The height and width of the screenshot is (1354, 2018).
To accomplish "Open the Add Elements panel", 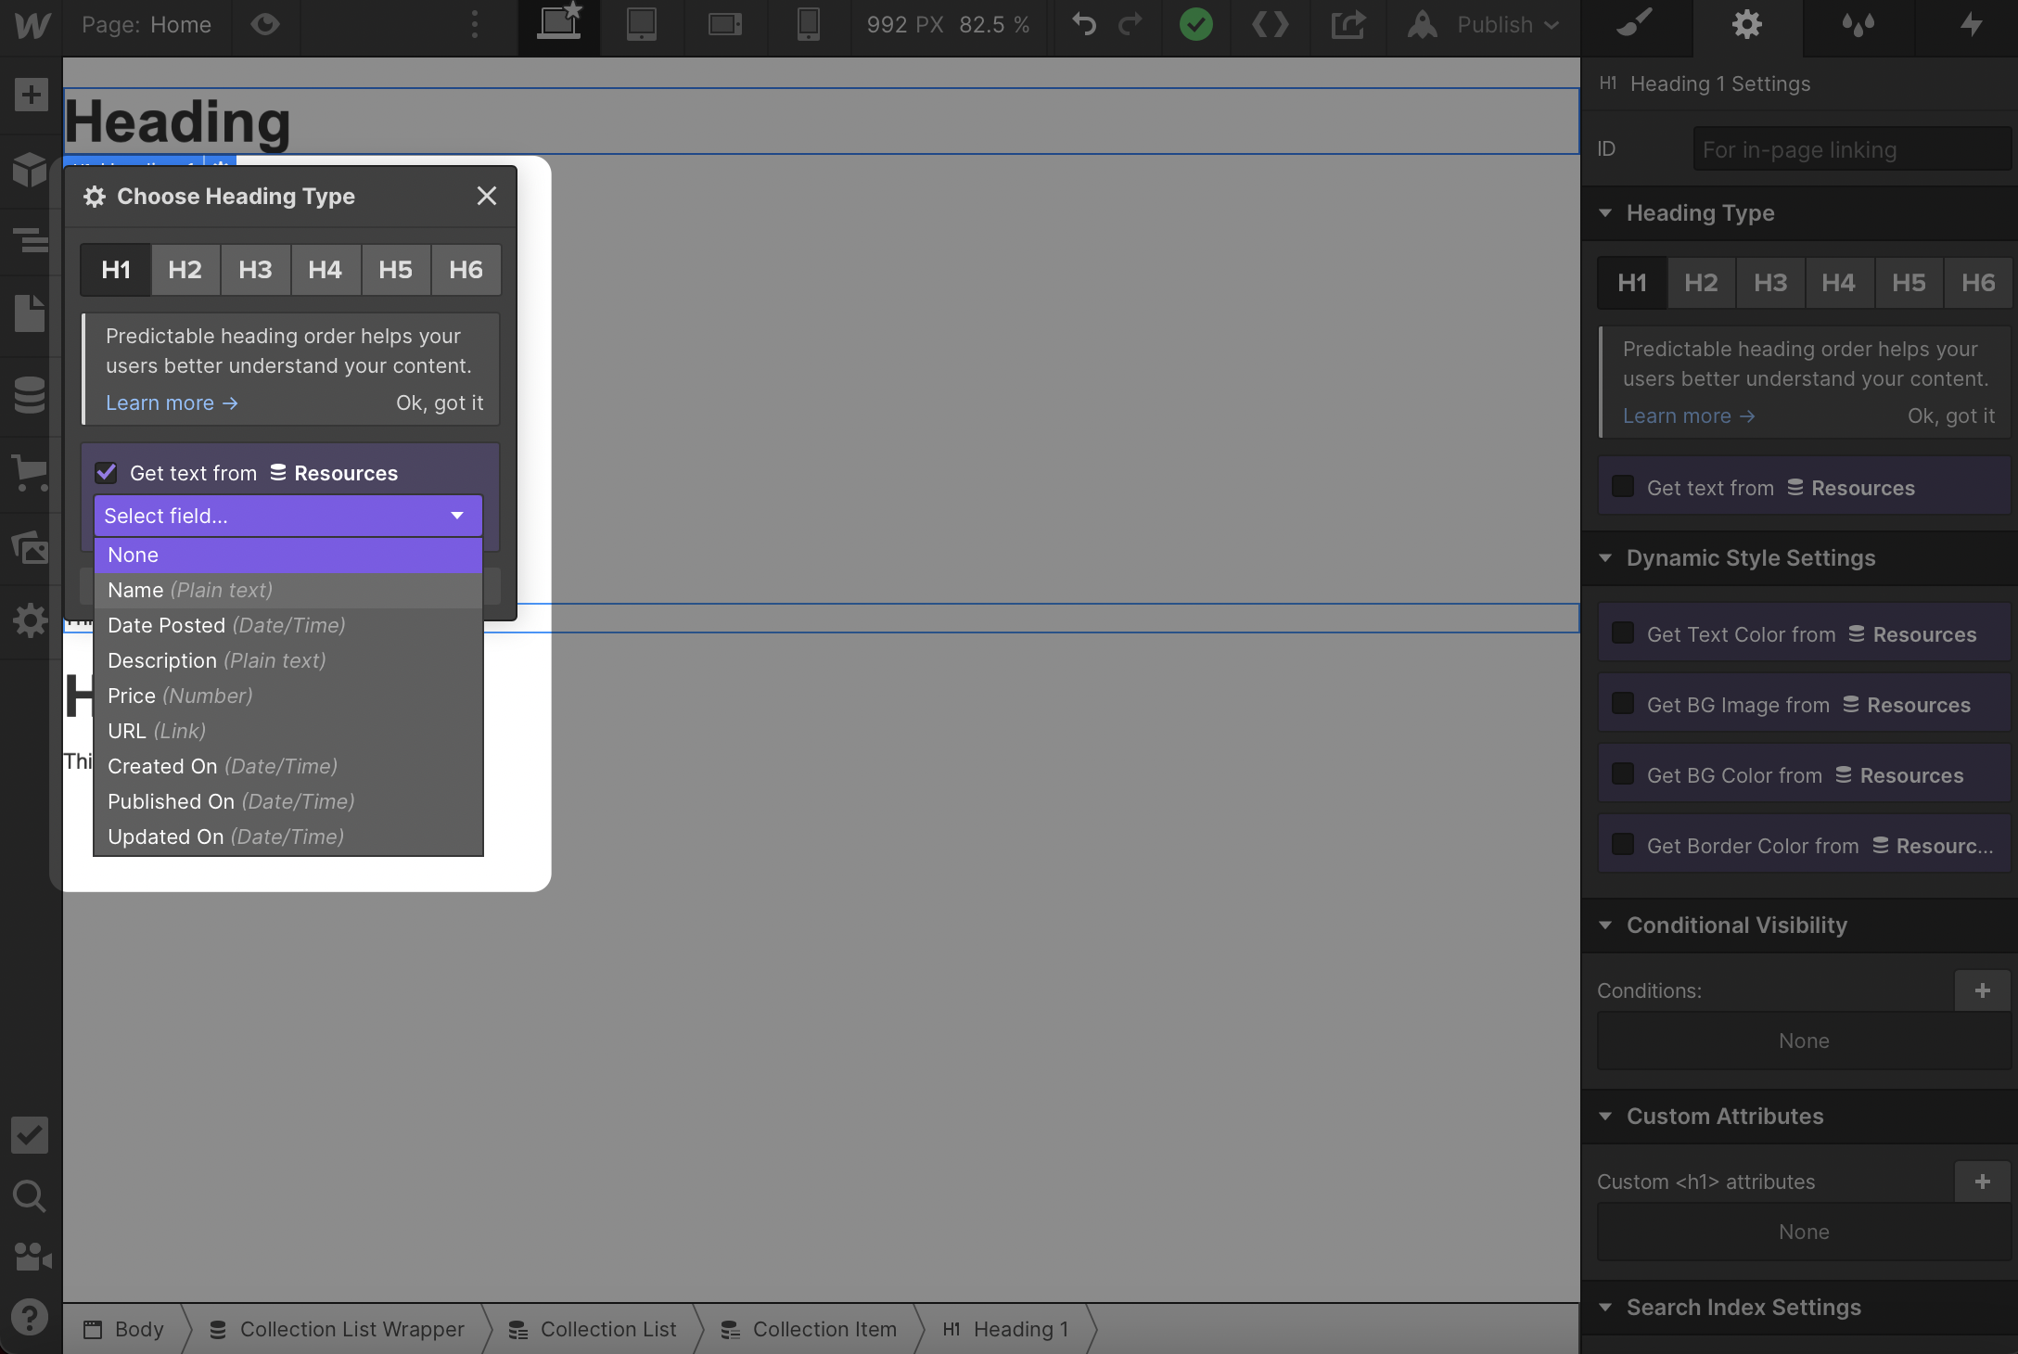I will (x=31, y=95).
